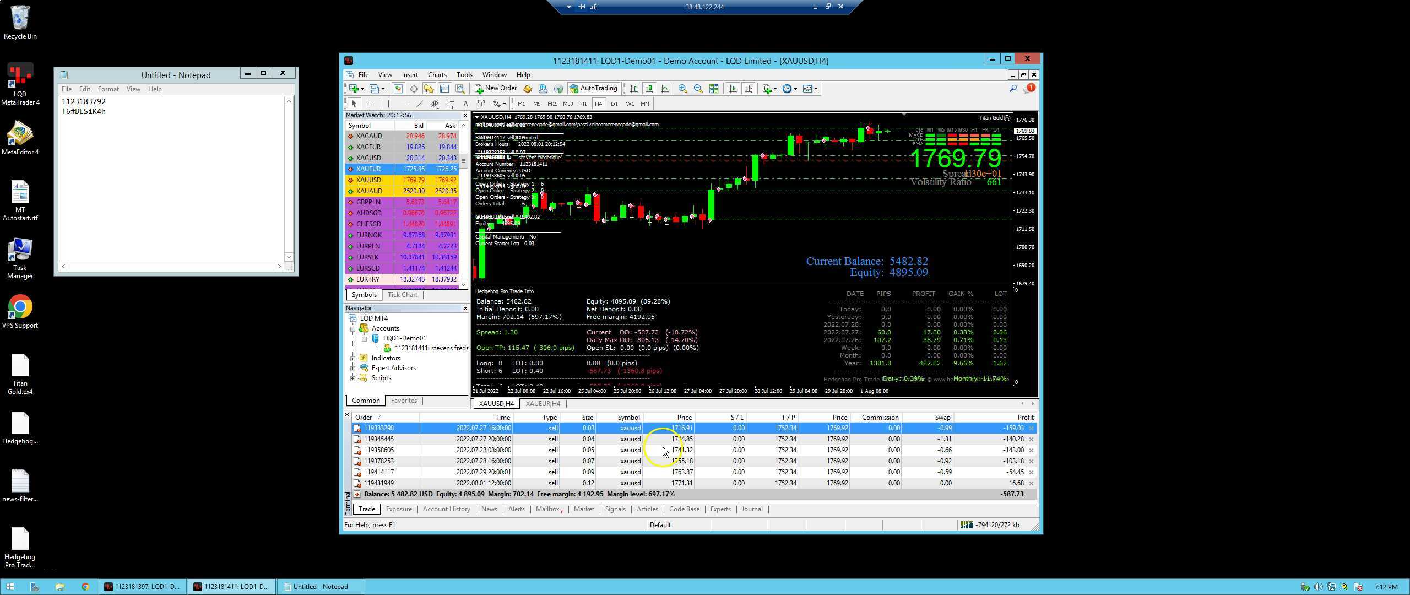The image size is (1410, 595).
Task: Click the New Order button
Action: [x=496, y=89]
